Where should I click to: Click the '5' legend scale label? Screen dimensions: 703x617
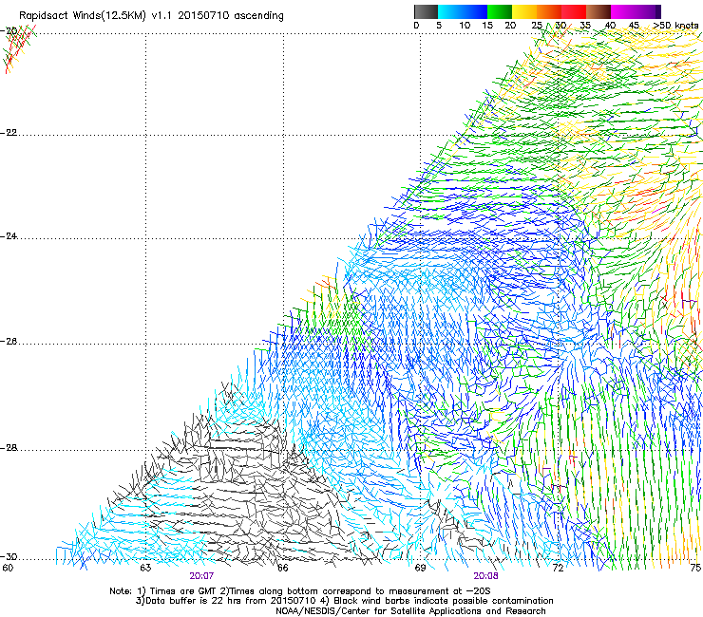[x=439, y=26]
